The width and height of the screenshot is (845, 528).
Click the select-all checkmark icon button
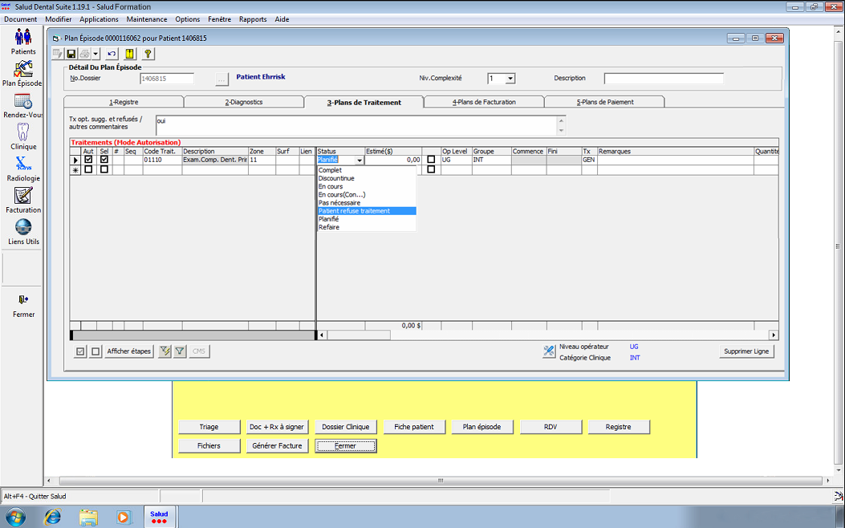[x=80, y=351]
